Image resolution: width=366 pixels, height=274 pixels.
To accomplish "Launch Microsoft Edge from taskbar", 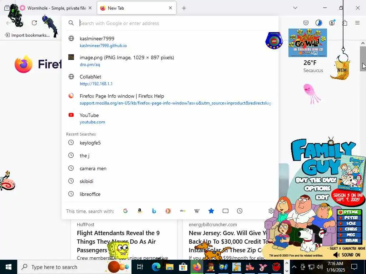I will (156, 267).
